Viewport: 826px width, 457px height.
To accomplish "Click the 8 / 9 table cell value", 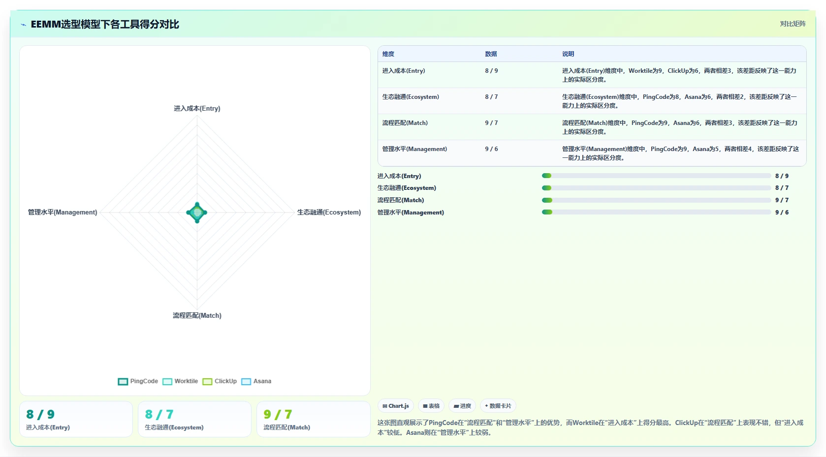I will 491,71.
